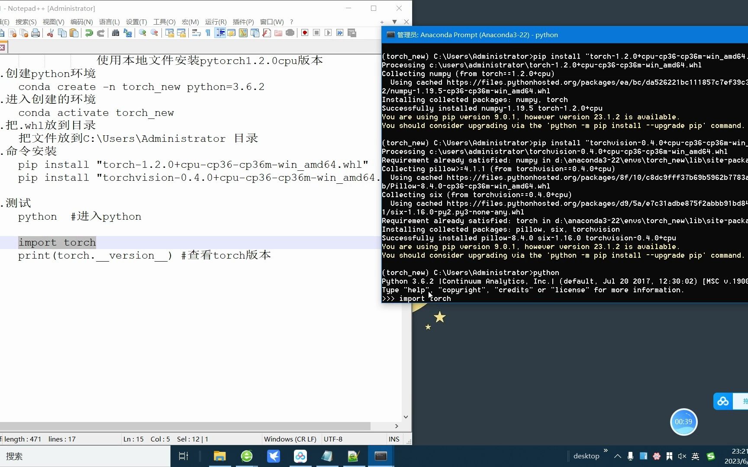The height and width of the screenshot is (467, 748).
Task: Click user defined language icon
Action: (x=232, y=33)
